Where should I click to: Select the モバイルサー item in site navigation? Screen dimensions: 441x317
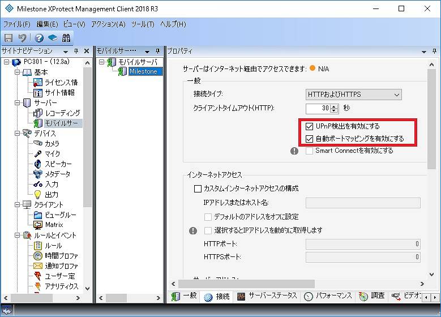click(61, 123)
